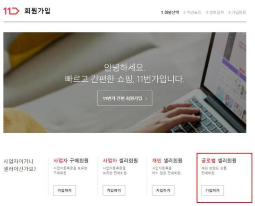Select step 4 가입완료
The image size is (255, 206).
pyautogui.click(x=237, y=12)
